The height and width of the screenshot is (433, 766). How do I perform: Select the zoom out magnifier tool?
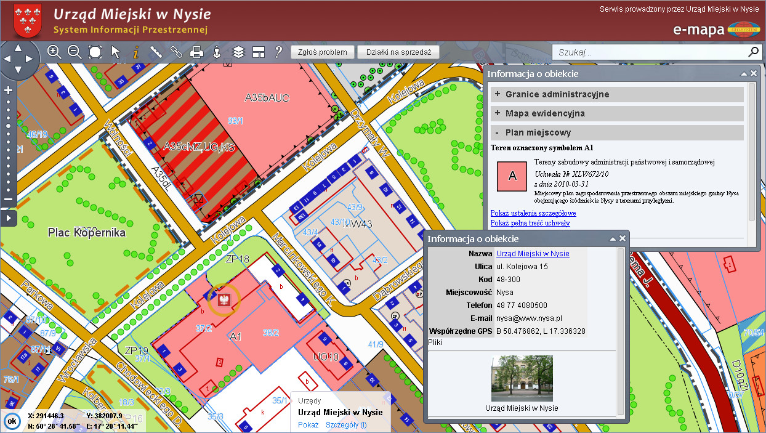pos(75,52)
